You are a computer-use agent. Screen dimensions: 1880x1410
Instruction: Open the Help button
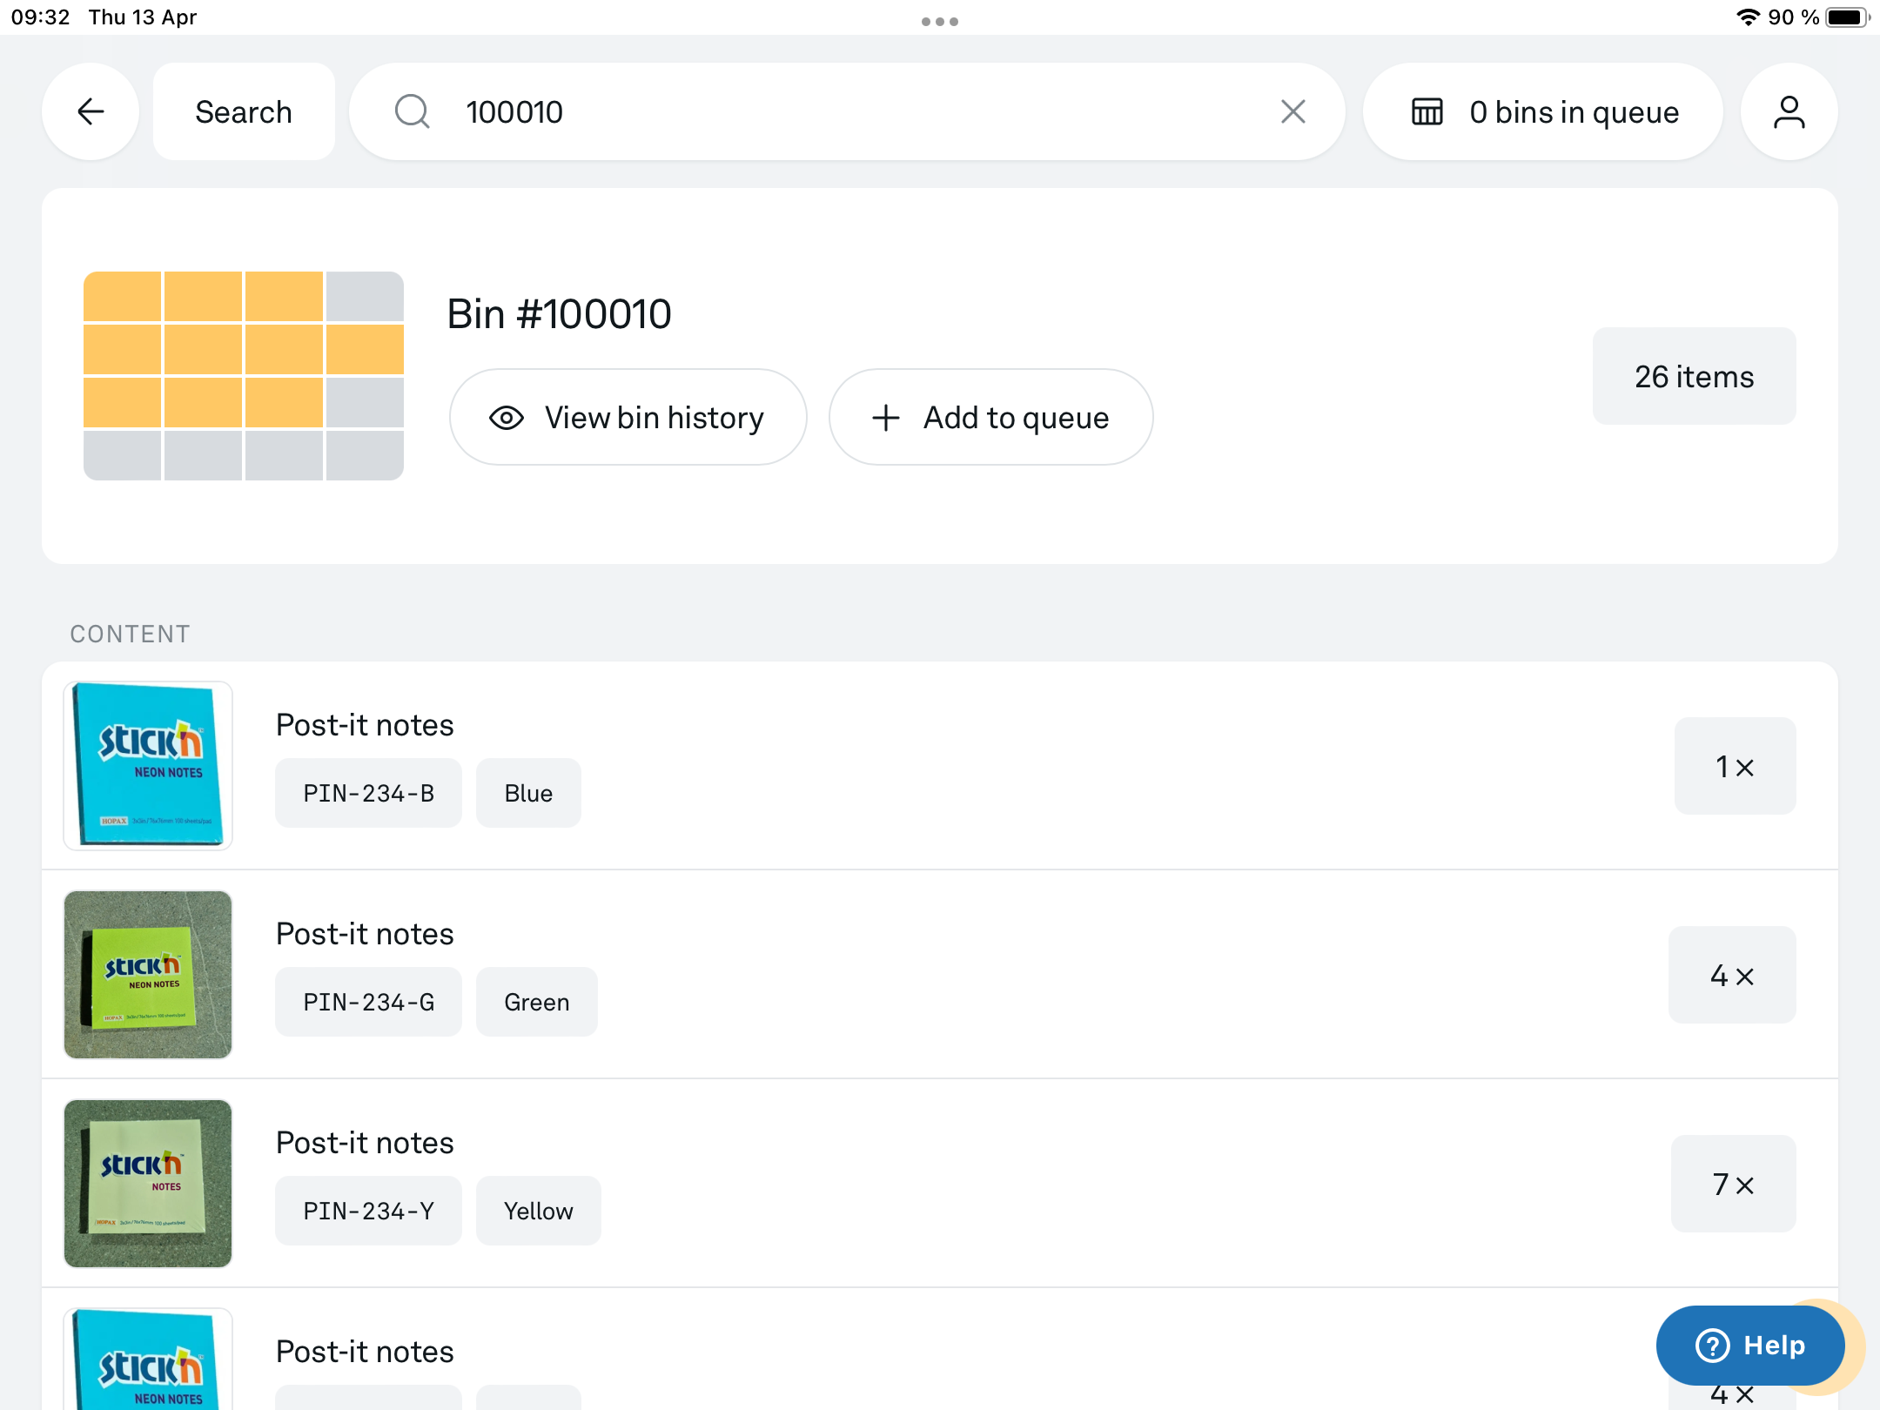(1750, 1346)
